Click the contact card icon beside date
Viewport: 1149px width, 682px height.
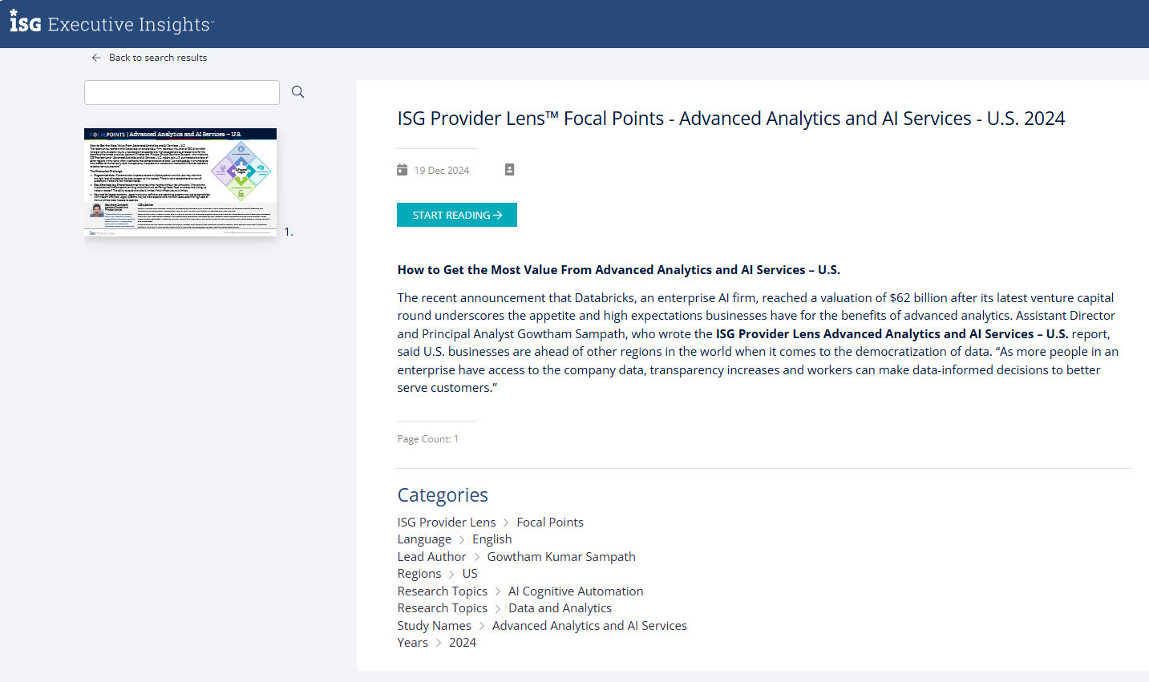point(509,170)
